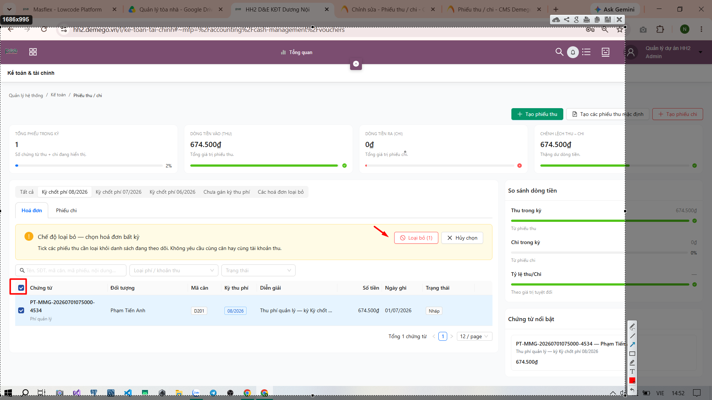Screen dimensions: 712x400
Task: Go to Kế toán breadcrumb
Action: [58, 95]
